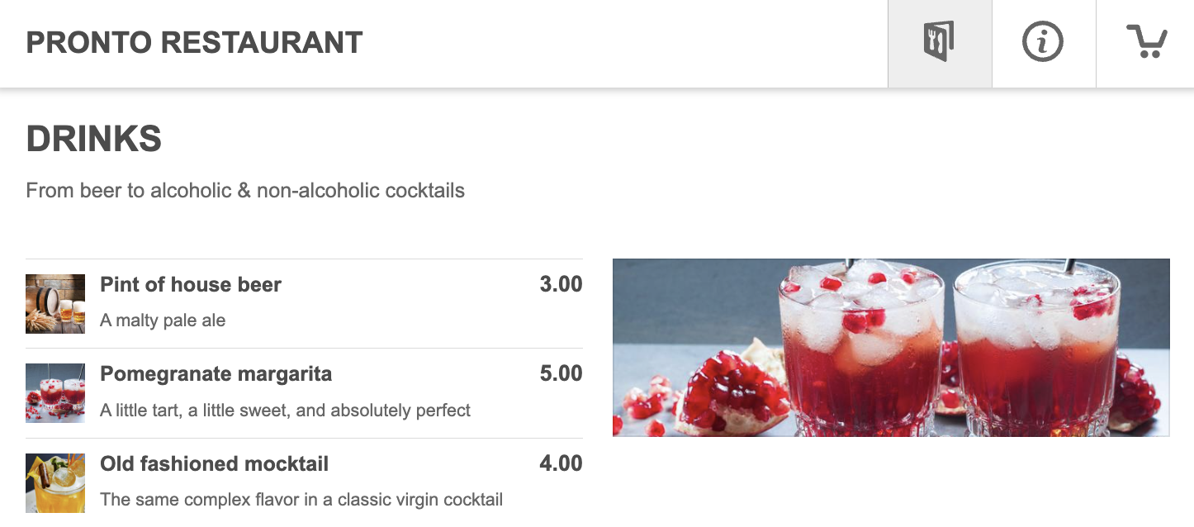Select the Pint of house beer thumbnail

click(x=55, y=304)
